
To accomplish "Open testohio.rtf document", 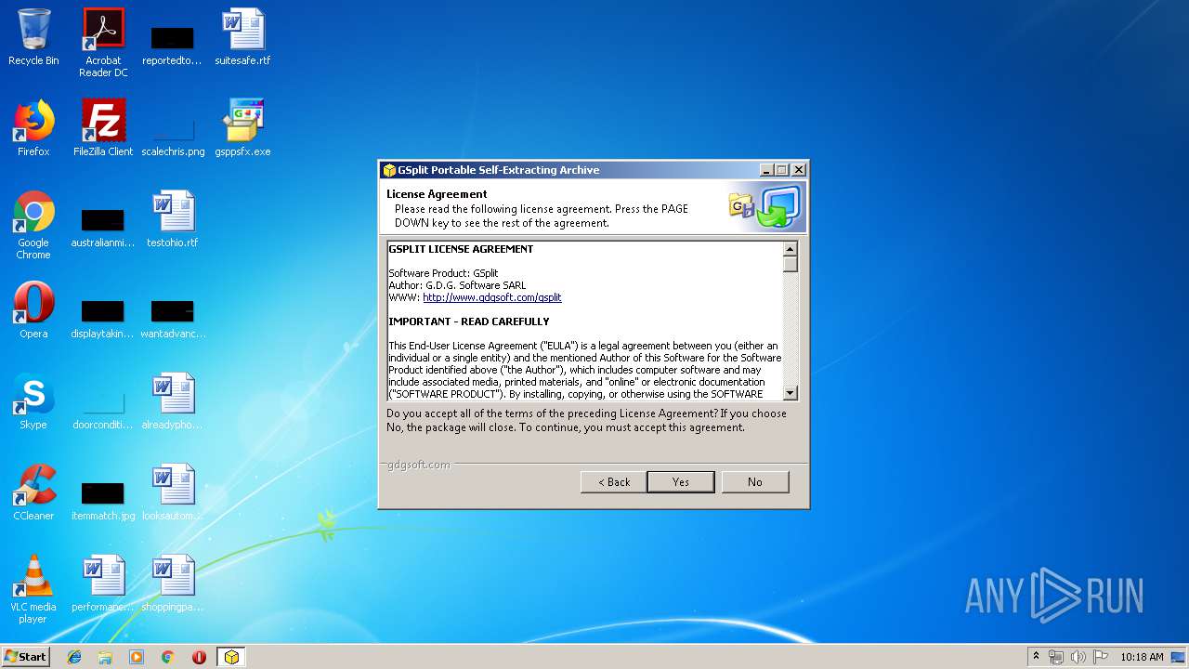I will pos(173,219).
